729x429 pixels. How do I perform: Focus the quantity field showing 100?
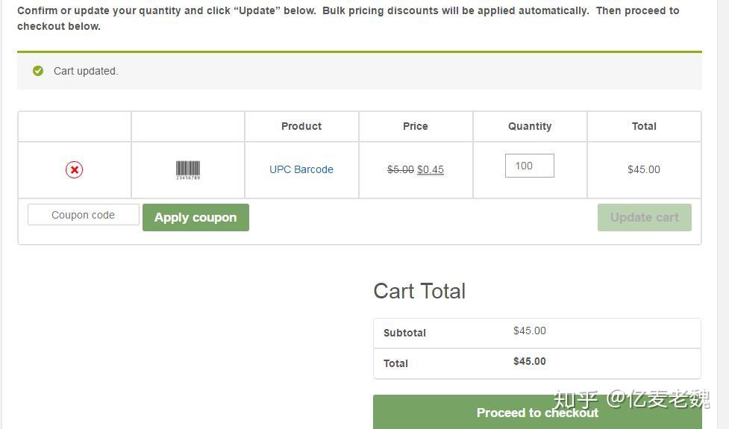tap(530, 166)
